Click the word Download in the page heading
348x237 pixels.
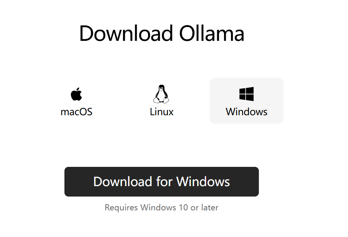(x=126, y=34)
